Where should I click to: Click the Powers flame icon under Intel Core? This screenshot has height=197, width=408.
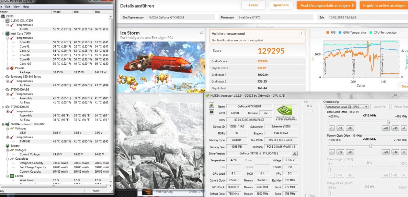[x=12, y=68]
